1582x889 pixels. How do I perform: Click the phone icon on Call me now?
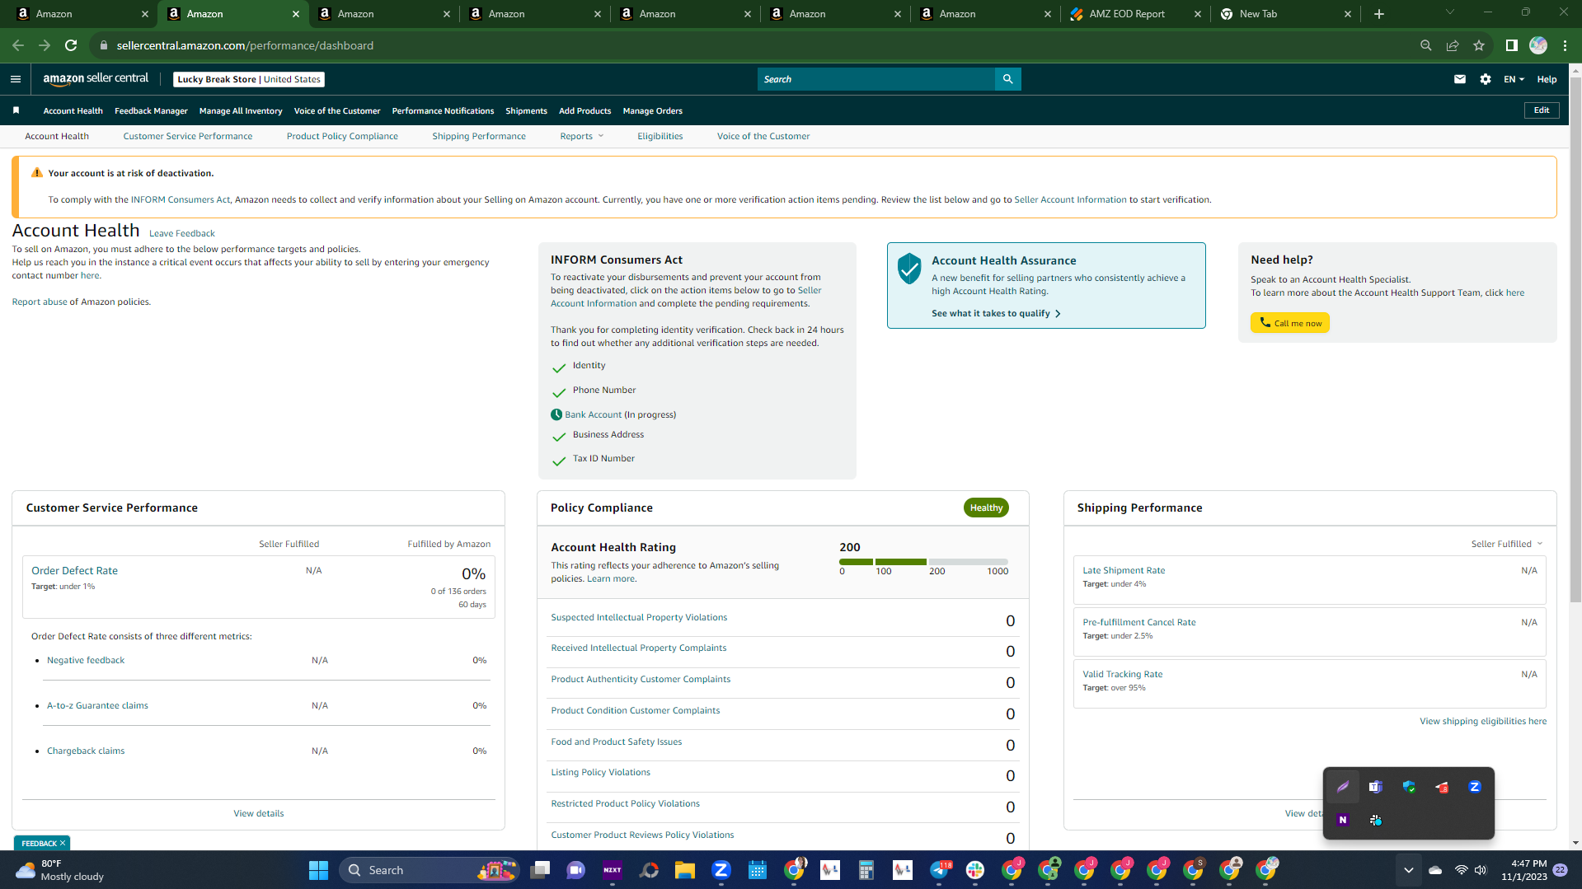click(1265, 322)
